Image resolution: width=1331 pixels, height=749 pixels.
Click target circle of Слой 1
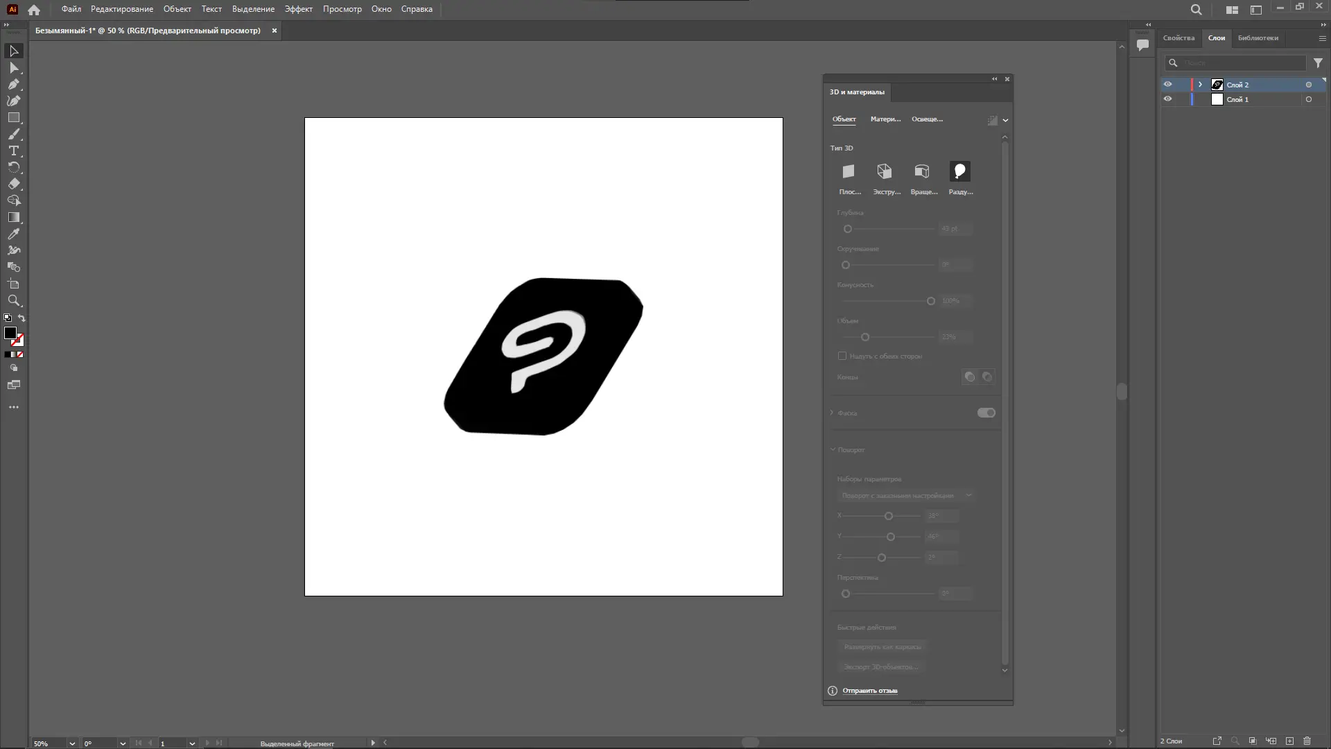click(1309, 99)
